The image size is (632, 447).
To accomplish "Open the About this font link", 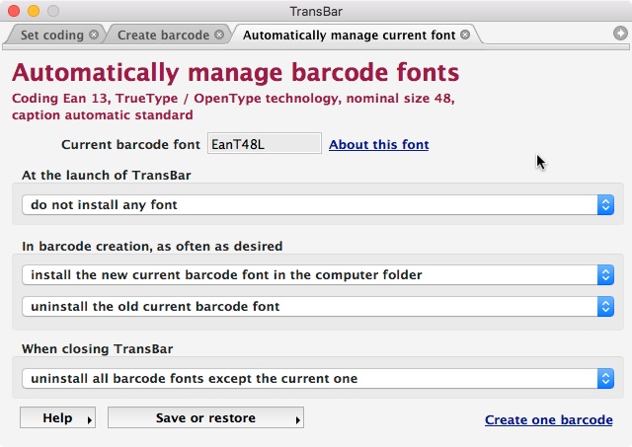I will (379, 145).
